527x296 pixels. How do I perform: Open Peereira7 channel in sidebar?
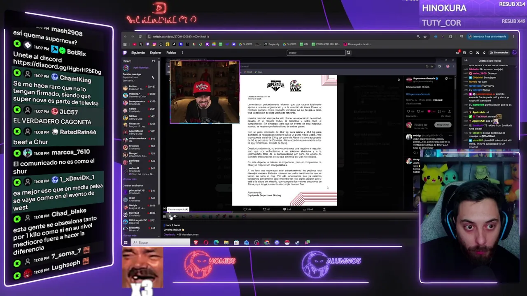(139, 95)
